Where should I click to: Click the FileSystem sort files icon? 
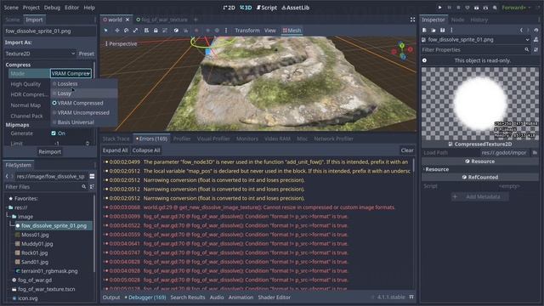(x=92, y=187)
